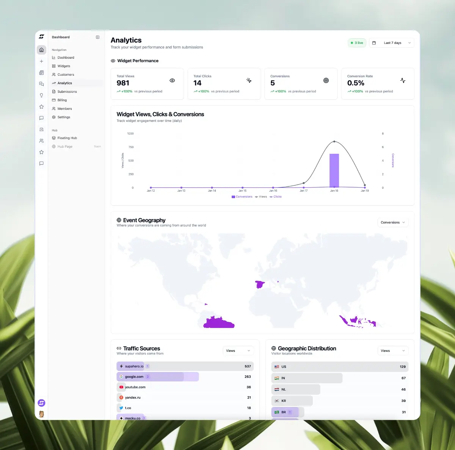The height and width of the screenshot is (450, 455).
Task: Click the target icon on Conversions card
Action: pyautogui.click(x=326, y=81)
